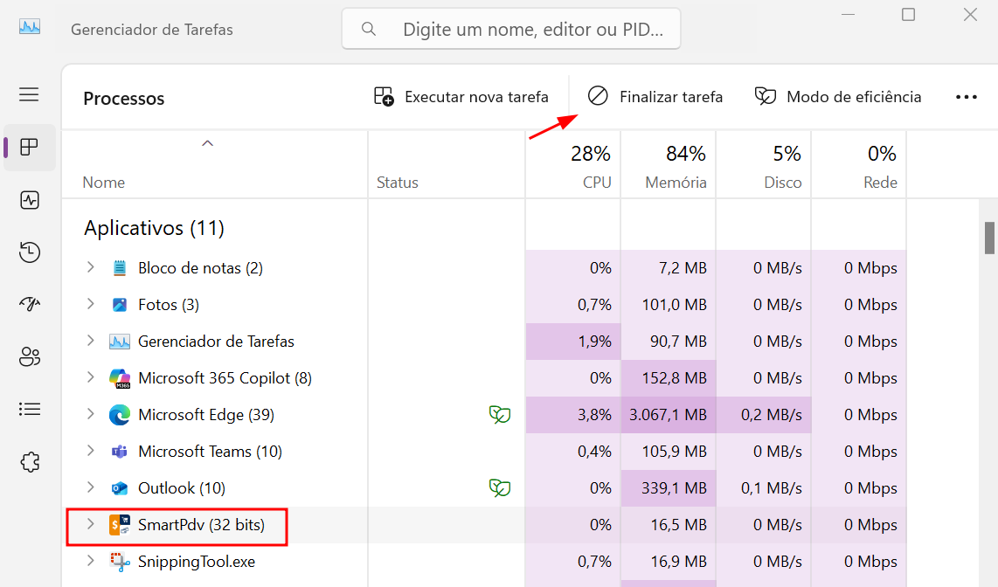The height and width of the screenshot is (587, 998).
Task: Expand the Bloco de notas process group
Action: coord(90,268)
